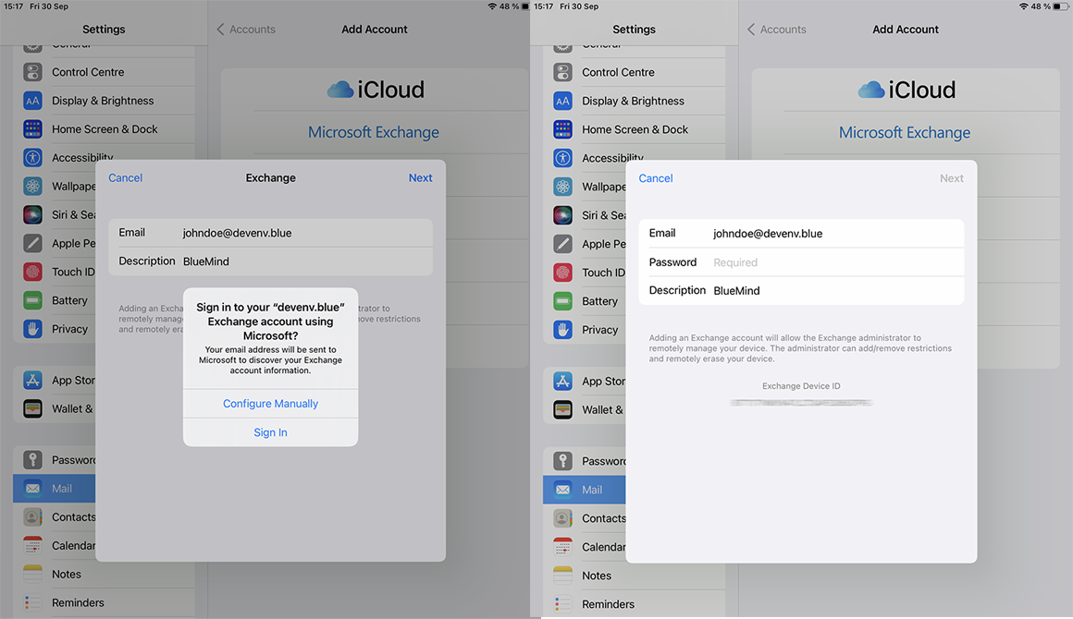Select Home Screen & Dock icon in left sidebar
The image size is (1073, 619).
(32, 129)
